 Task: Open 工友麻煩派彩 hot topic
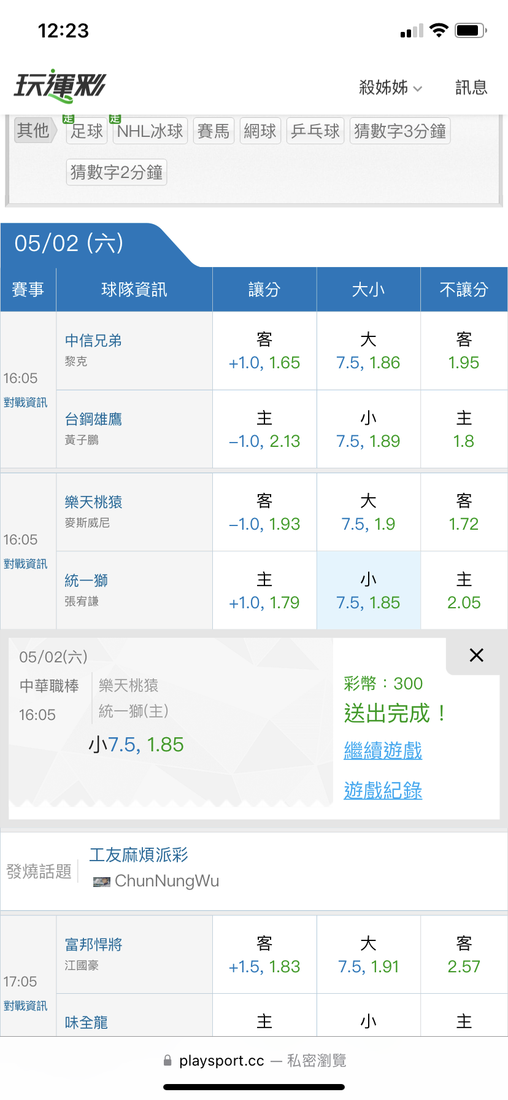[x=139, y=854]
